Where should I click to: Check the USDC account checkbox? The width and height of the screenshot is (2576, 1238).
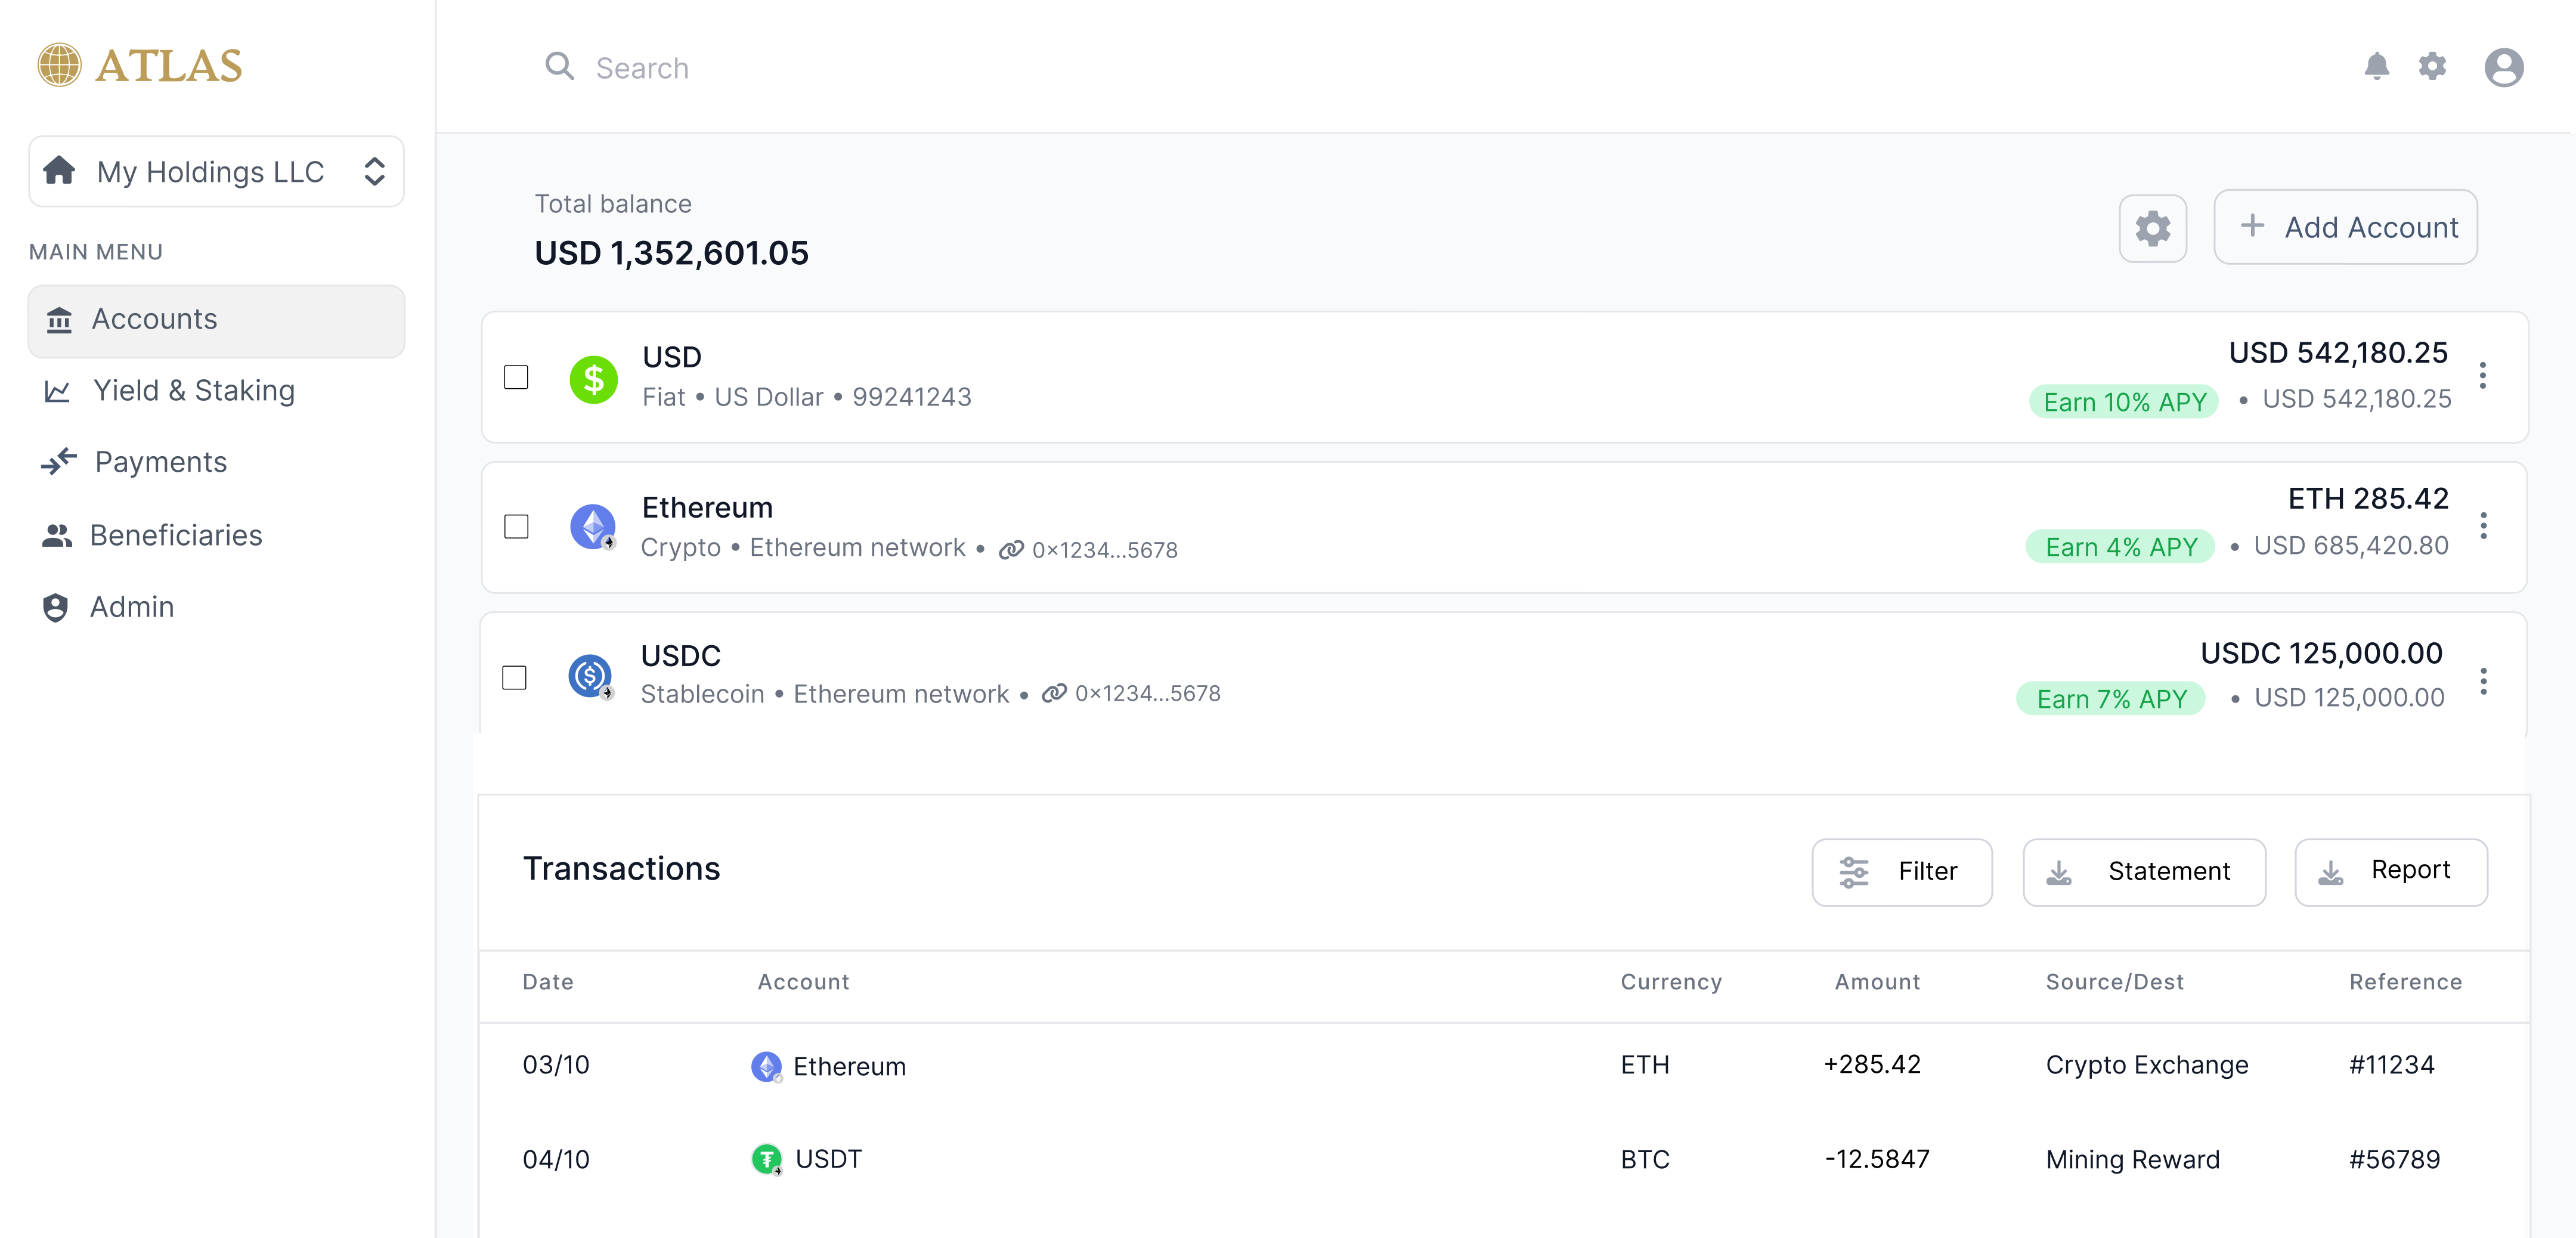[x=515, y=677]
